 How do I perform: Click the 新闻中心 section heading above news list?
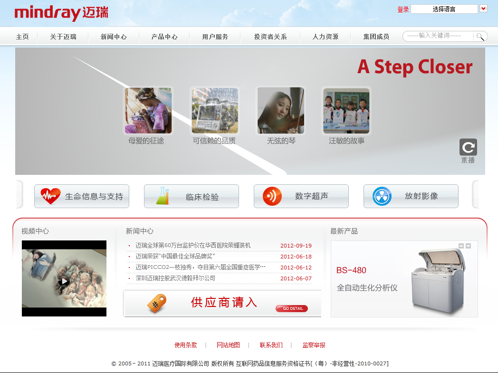point(140,231)
